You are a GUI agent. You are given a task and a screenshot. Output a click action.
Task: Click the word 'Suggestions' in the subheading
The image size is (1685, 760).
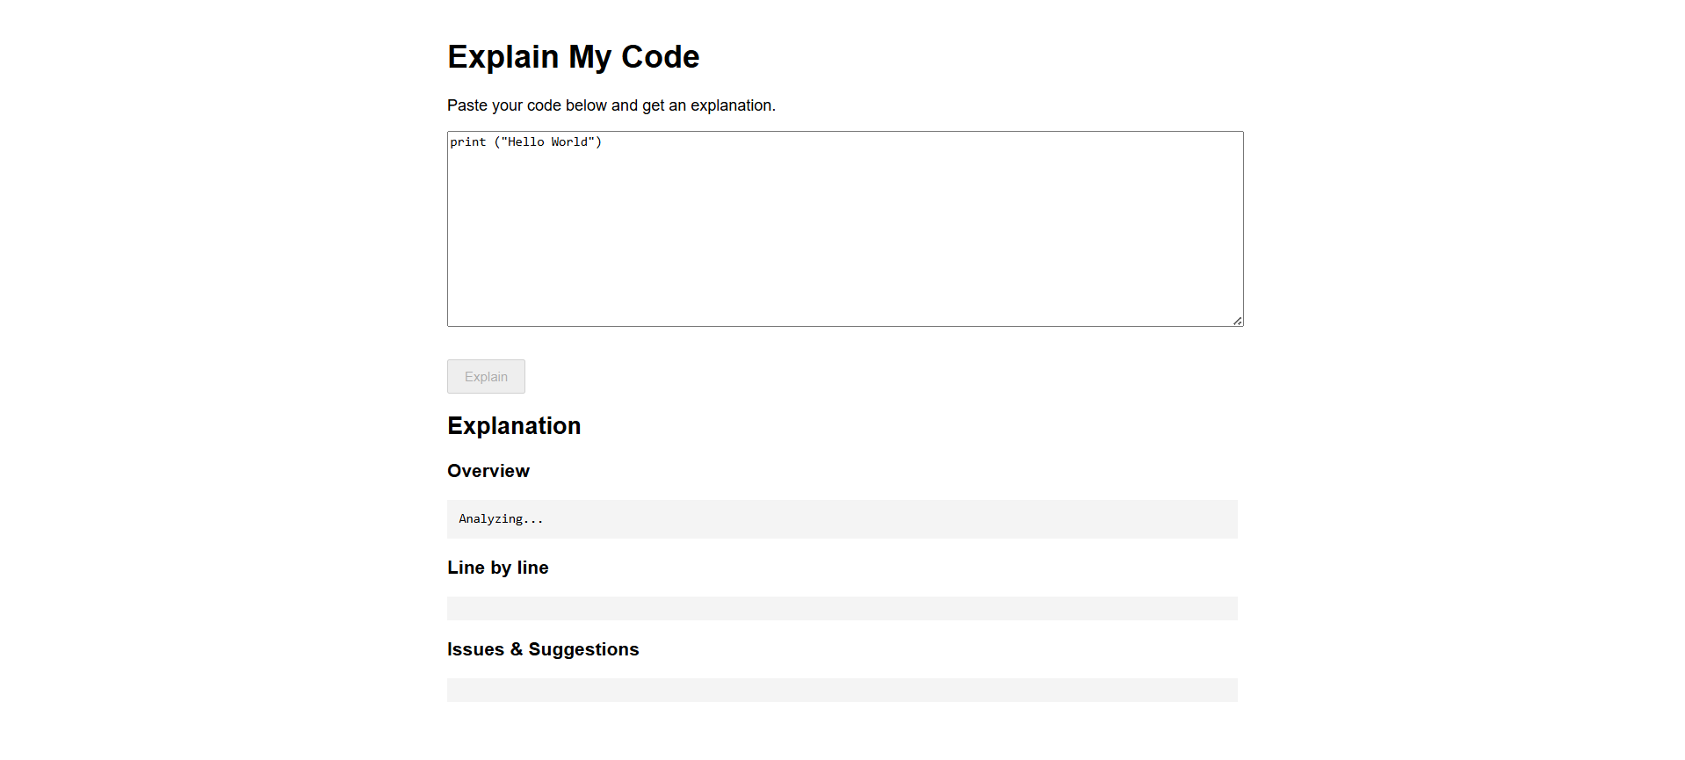[x=583, y=649]
